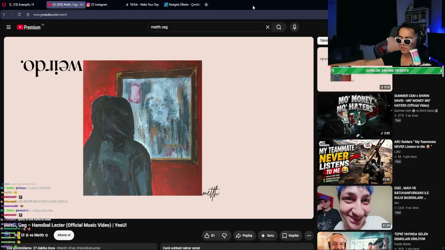
Task: Go forward using the browser forward arrow
Action: (11, 15)
